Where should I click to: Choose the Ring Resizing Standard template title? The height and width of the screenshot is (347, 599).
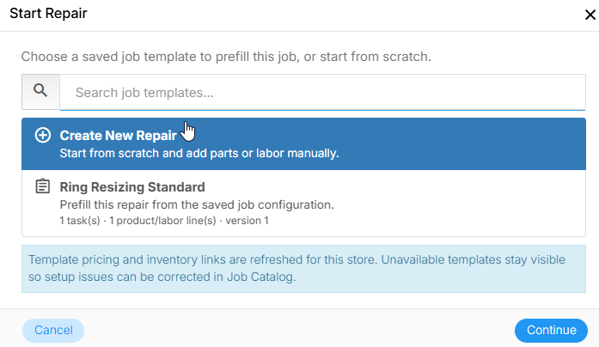(132, 187)
